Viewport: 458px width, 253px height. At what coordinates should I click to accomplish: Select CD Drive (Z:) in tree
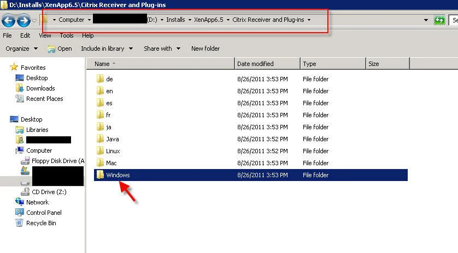(49, 192)
